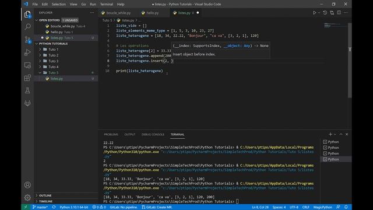Click the remote window indicator in status bar
Screen dimensions: 373x210
[x=26, y=207]
